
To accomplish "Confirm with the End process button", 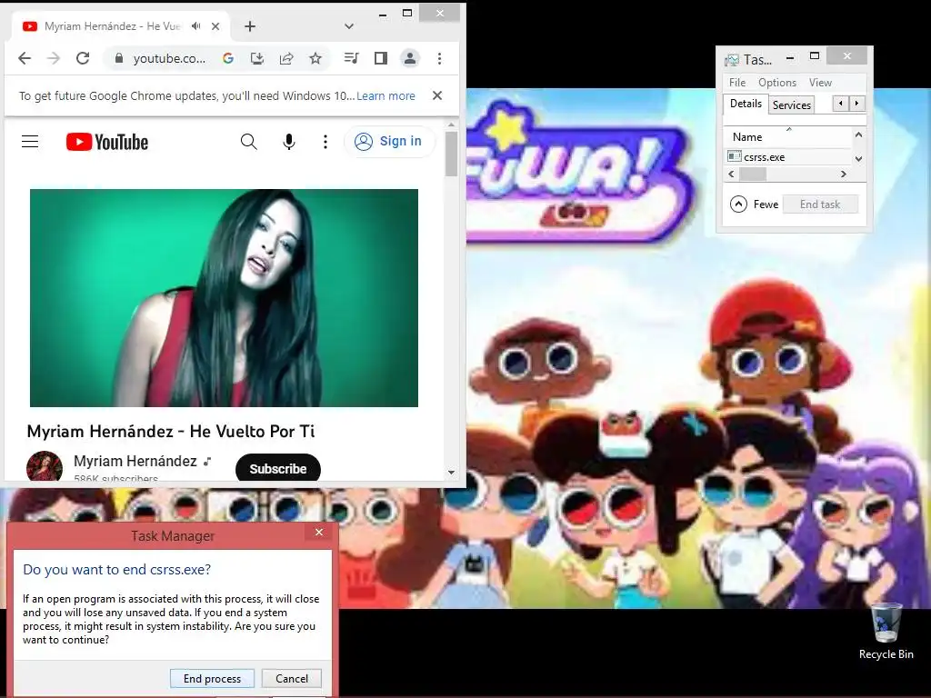I will click(212, 678).
